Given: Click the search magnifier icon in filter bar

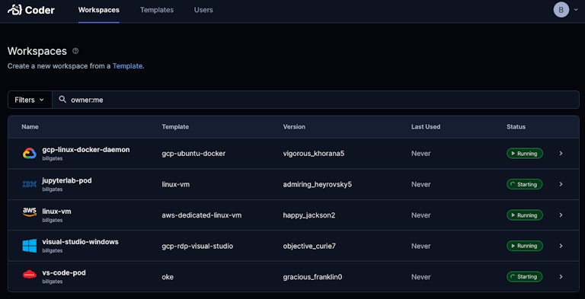Looking at the screenshot, I should click(x=62, y=100).
